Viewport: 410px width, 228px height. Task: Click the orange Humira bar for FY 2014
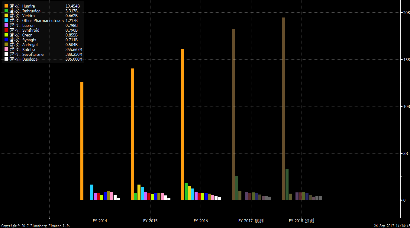point(82,141)
